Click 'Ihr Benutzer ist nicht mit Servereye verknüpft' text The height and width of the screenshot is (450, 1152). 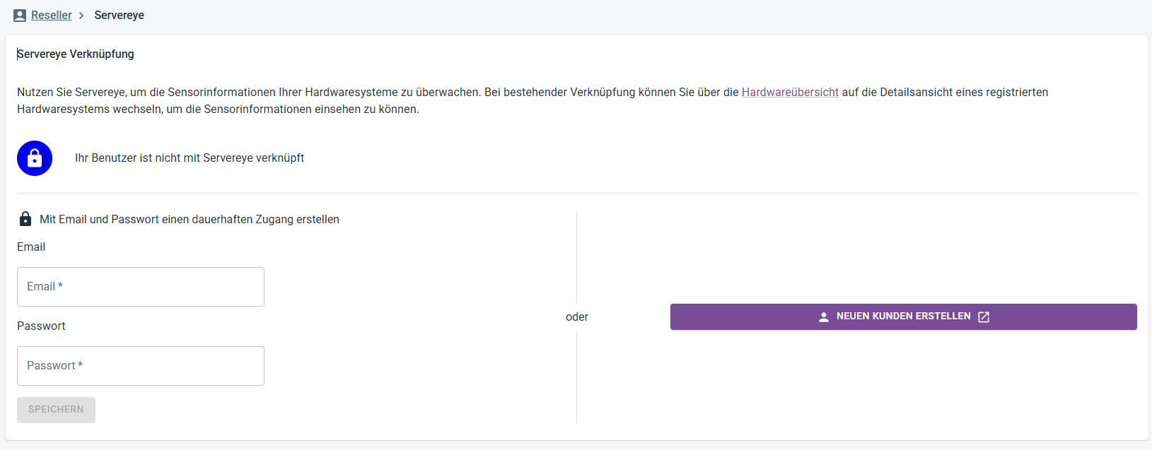(190, 158)
